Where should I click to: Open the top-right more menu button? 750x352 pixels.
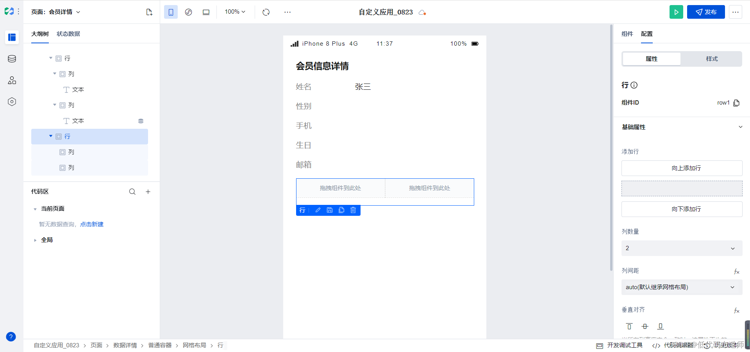[x=736, y=12]
